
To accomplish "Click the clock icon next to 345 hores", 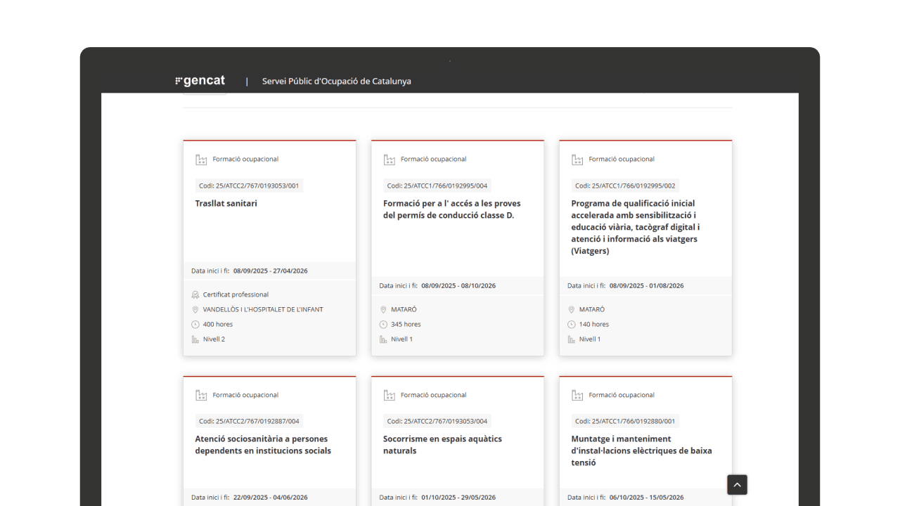I will [383, 325].
